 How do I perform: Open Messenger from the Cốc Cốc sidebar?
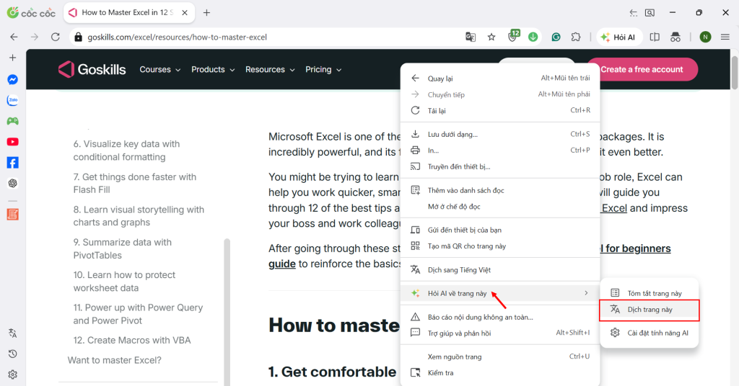pyautogui.click(x=13, y=79)
